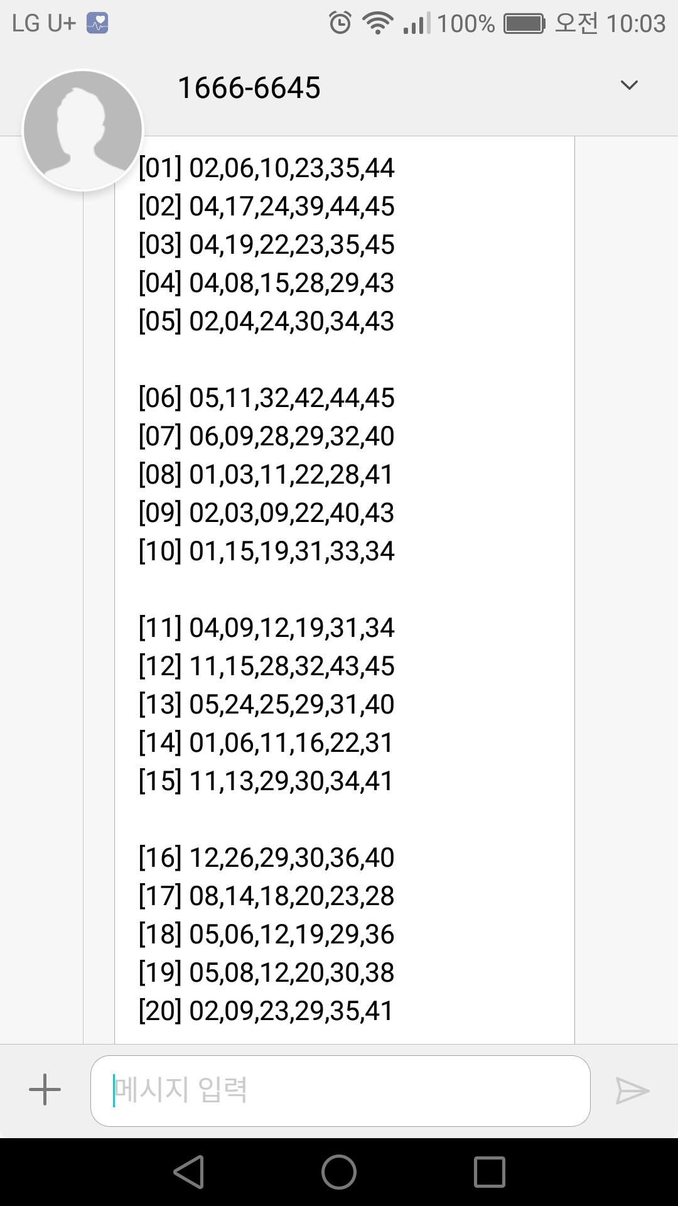
Task: Tap the cellular signal strength icon
Action: [417, 24]
